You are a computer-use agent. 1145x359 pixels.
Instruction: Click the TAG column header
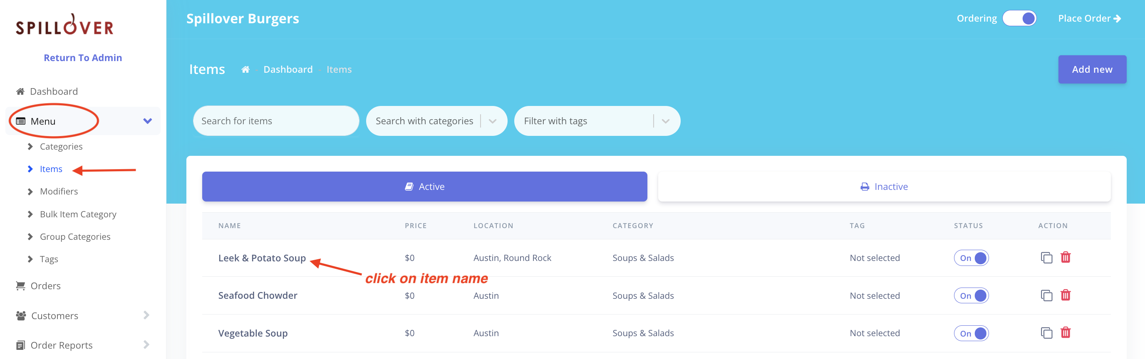(x=857, y=226)
